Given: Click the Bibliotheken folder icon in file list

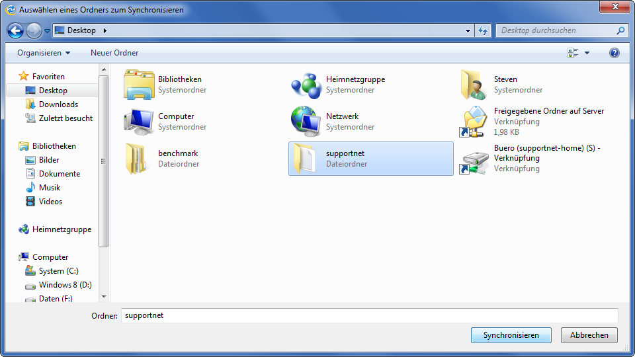Looking at the screenshot, I should point(139,85).
